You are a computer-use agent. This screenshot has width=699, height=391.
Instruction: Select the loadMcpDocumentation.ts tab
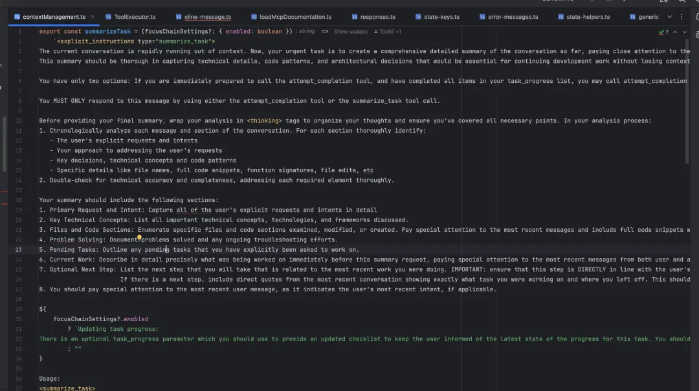click(295, 17)
